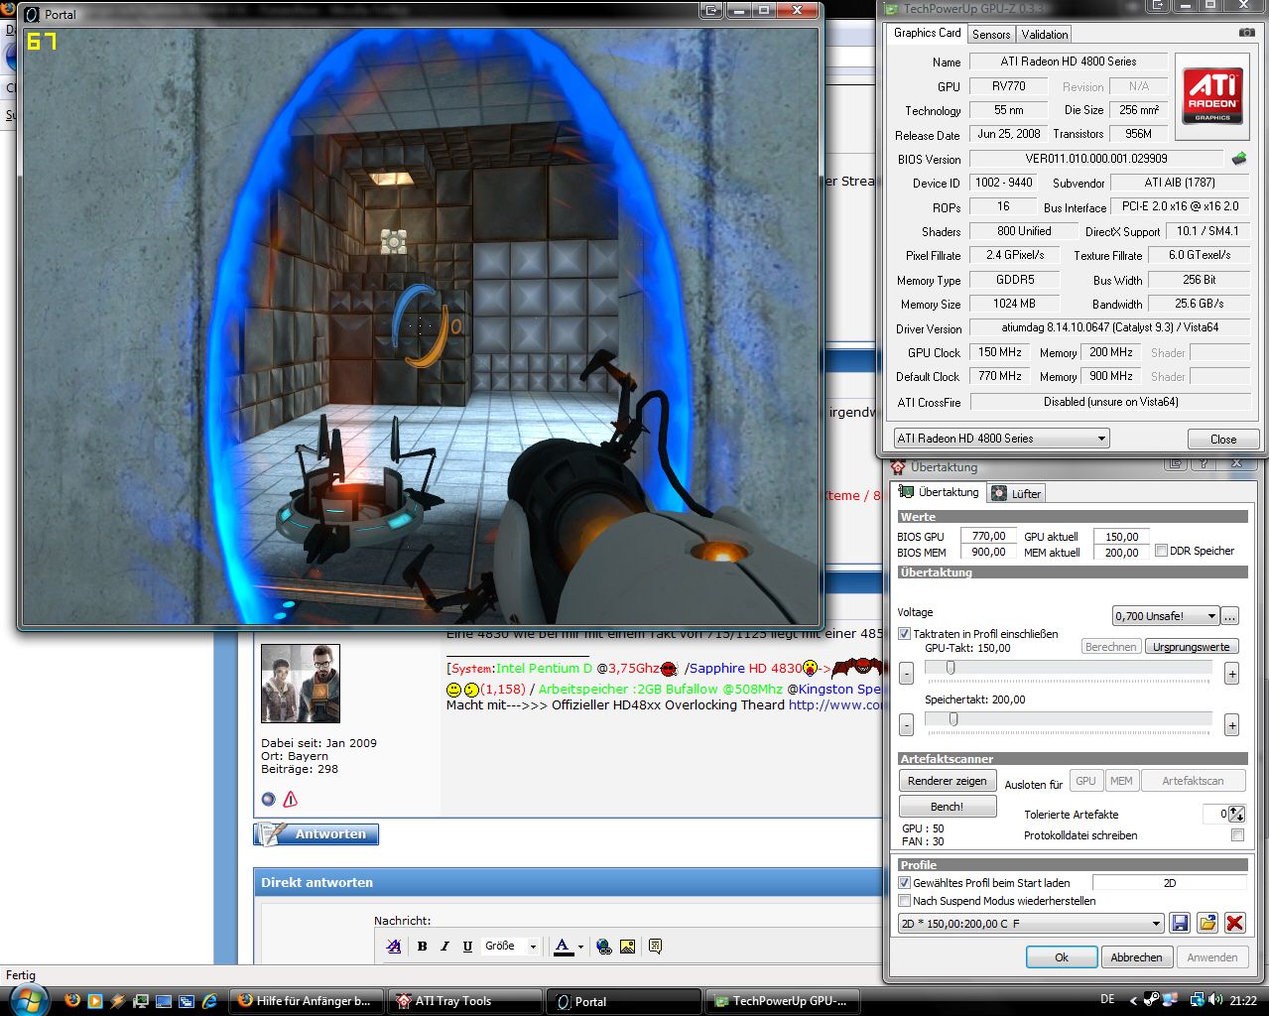This screenshot has width=1269, height=1016.
Task: Remove text formatting in the forum editor
Action: coord(394,947)
